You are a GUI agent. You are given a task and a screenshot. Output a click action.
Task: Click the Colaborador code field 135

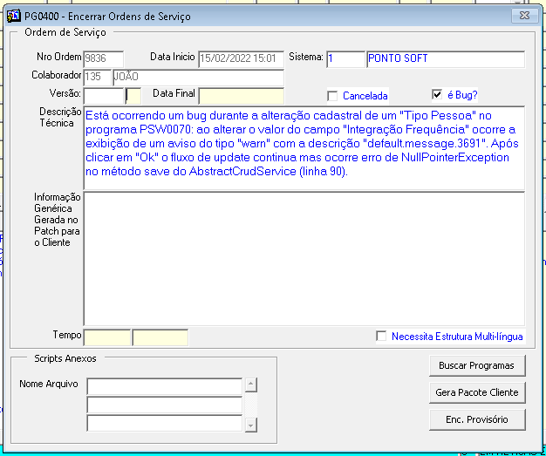tap(97, 77)
